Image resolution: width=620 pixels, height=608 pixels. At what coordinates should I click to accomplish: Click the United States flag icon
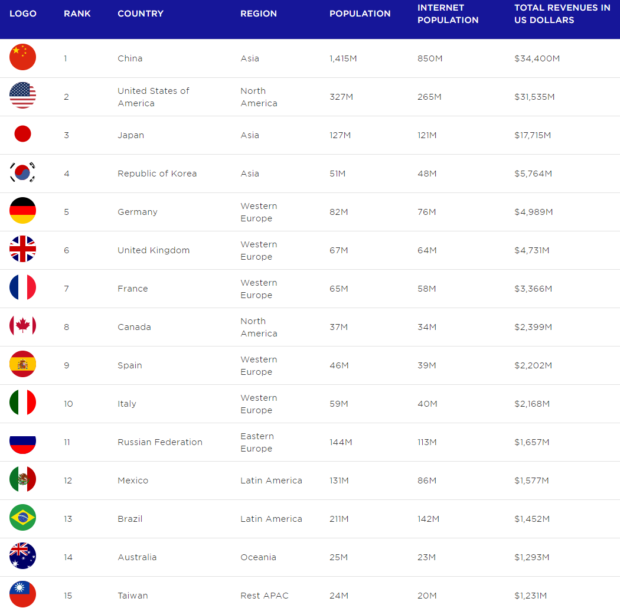[x=22, y=95]
